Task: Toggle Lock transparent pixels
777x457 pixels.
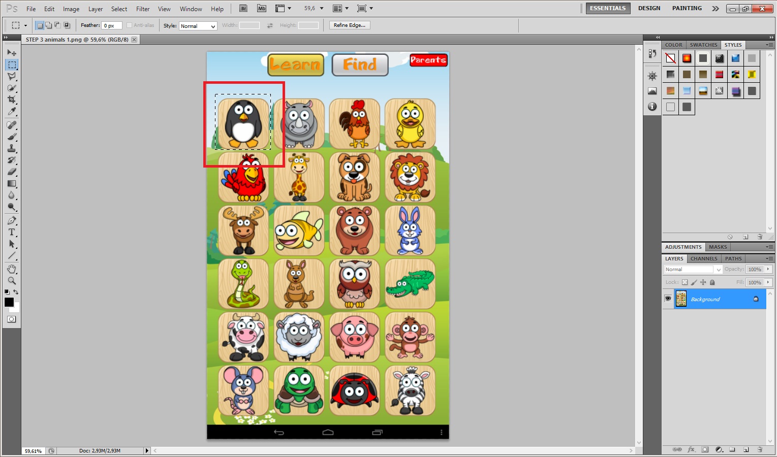Action: coord(685,282)
